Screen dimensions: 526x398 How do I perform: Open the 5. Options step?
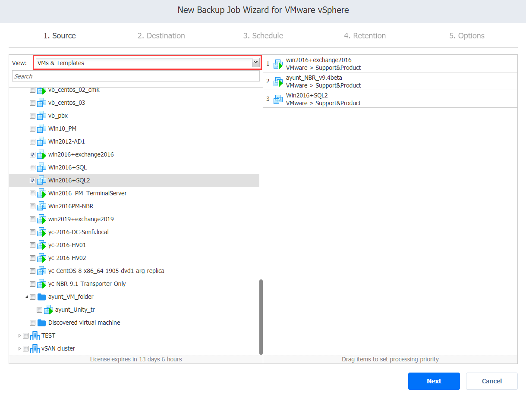tap(467, 36)
